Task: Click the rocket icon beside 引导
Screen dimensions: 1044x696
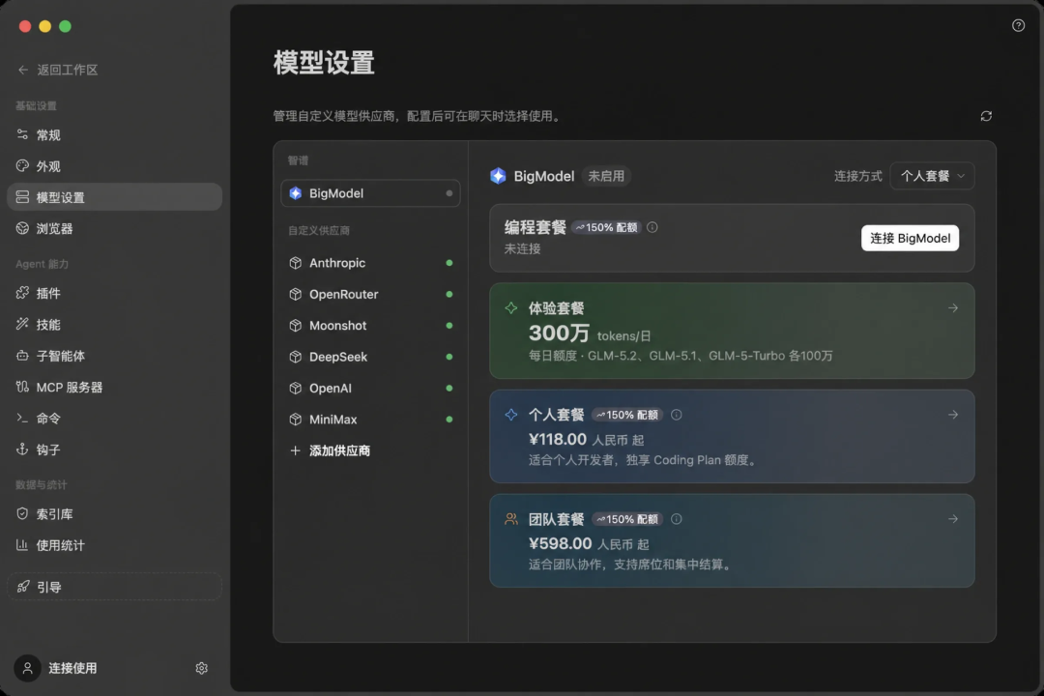Action: 22,587
